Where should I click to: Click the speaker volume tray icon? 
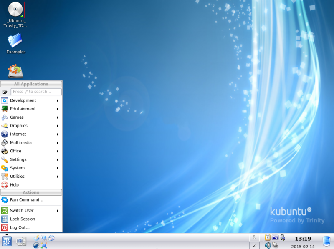pyautogui.click(x=268, y=245)
